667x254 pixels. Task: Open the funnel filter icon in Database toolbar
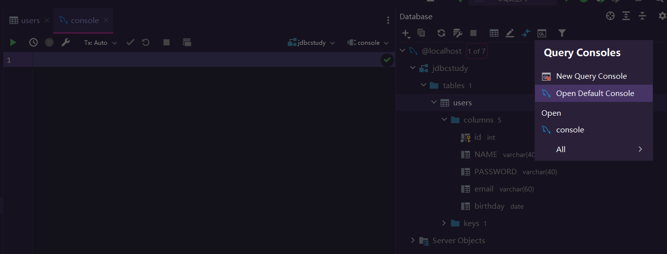click(562, 33)
